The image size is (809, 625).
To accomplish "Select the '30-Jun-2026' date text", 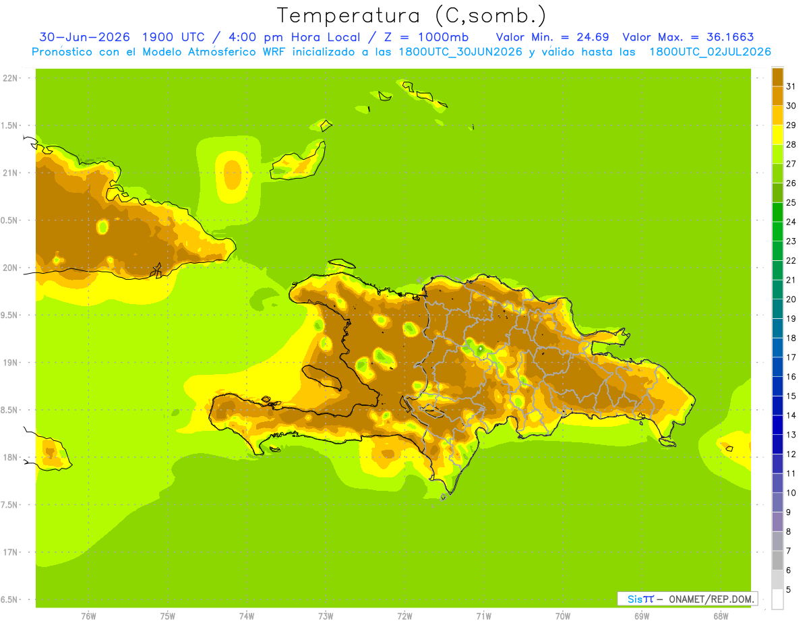I will [85, 37].
